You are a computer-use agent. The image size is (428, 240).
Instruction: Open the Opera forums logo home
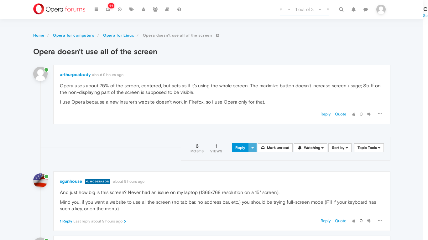[x=59, y=9]
